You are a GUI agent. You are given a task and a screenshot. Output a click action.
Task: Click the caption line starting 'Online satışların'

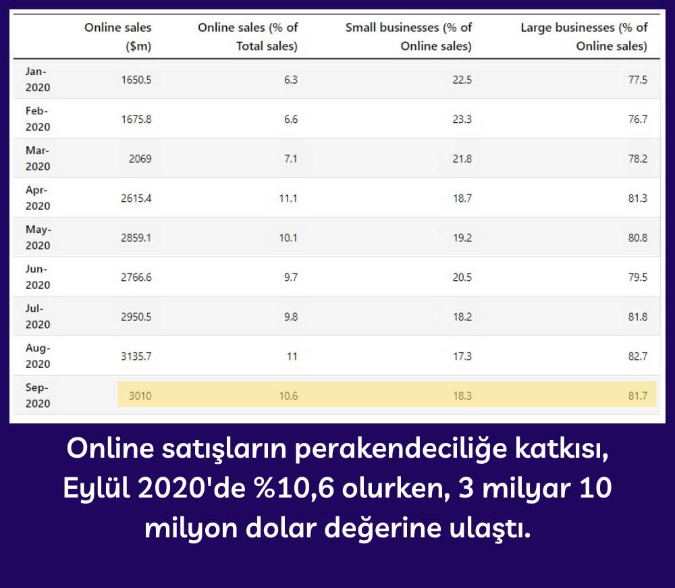tap(337, 450)
